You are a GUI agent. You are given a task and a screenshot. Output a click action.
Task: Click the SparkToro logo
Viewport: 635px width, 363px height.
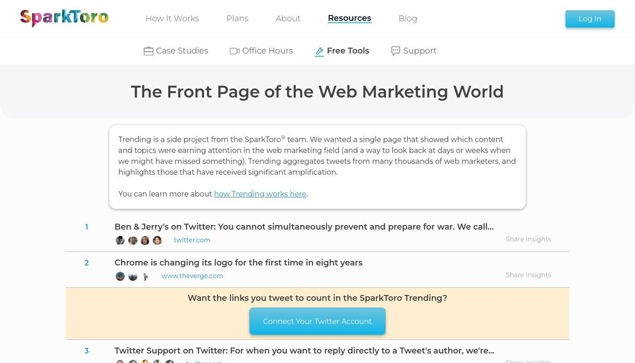tap(64, 17)
